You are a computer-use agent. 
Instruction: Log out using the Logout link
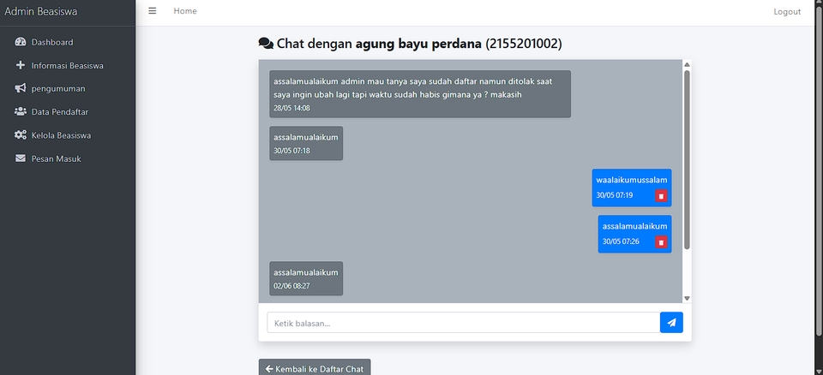(787, 12)
